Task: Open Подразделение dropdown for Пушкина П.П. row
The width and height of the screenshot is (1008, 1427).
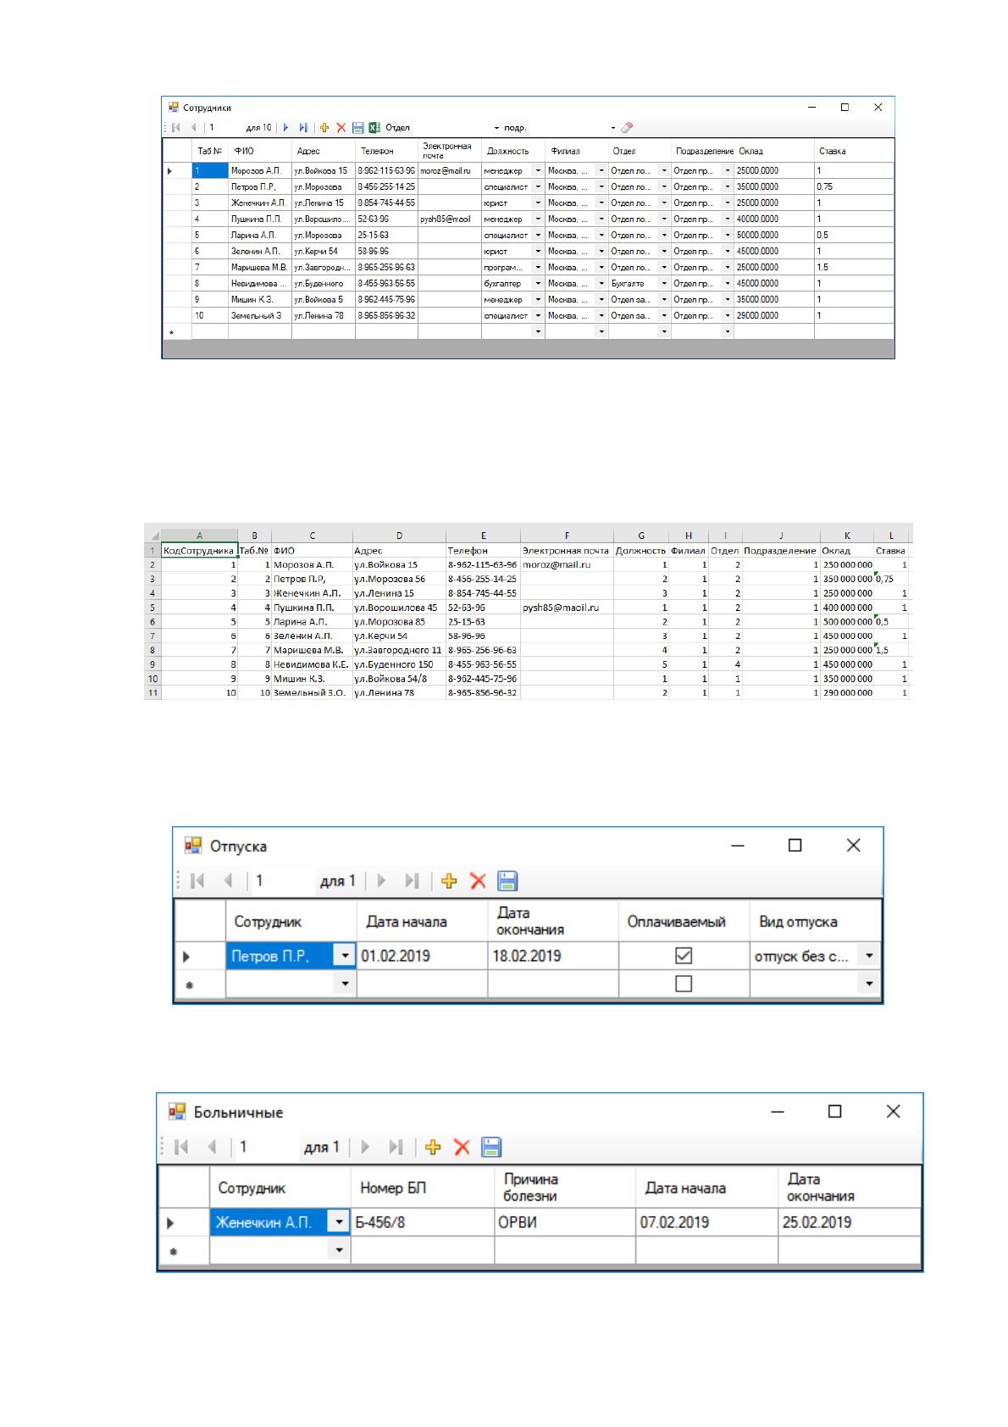Action: (728, 219)
